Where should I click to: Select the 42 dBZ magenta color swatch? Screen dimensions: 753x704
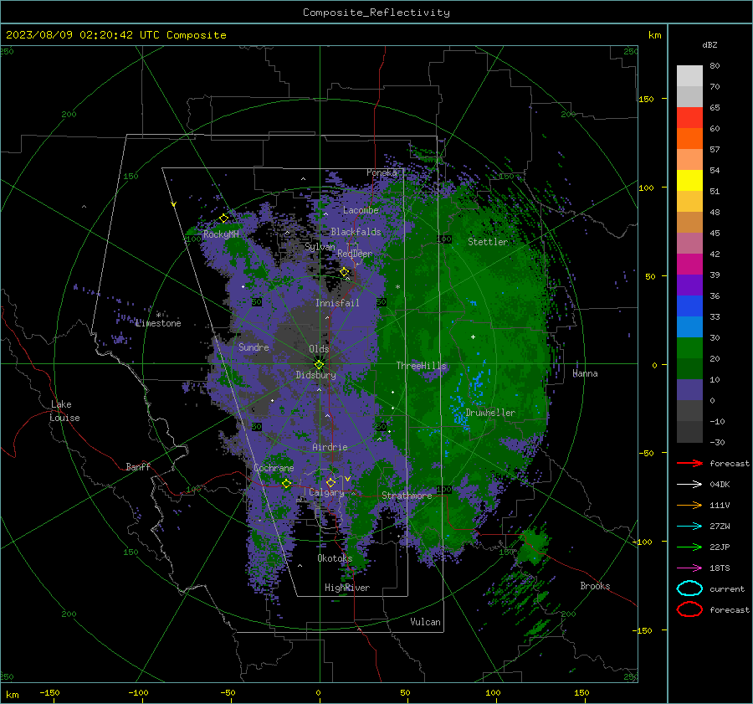[x=689, y=264]
